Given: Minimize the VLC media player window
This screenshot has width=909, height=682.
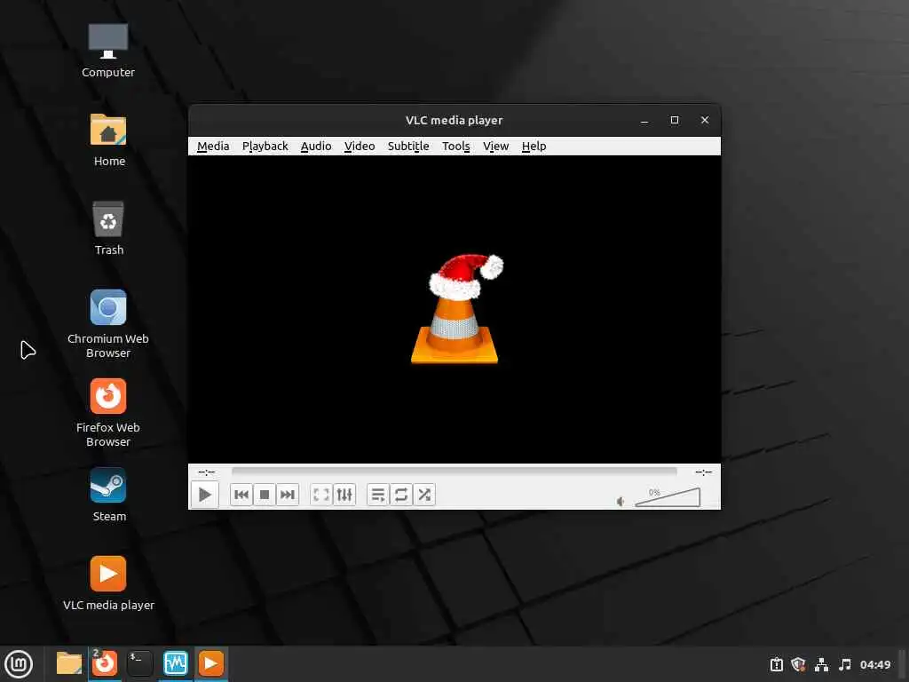Looking at the screenshot, I should click(644, 120).
